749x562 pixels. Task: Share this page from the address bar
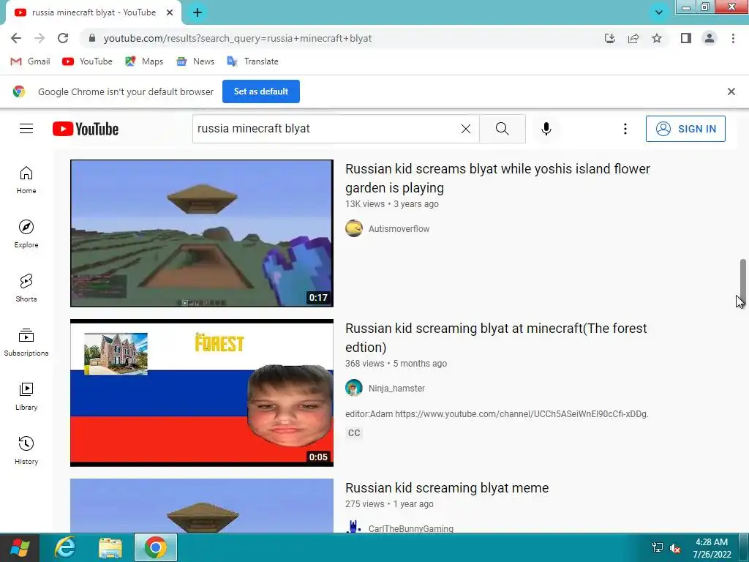tap(633, 38)
